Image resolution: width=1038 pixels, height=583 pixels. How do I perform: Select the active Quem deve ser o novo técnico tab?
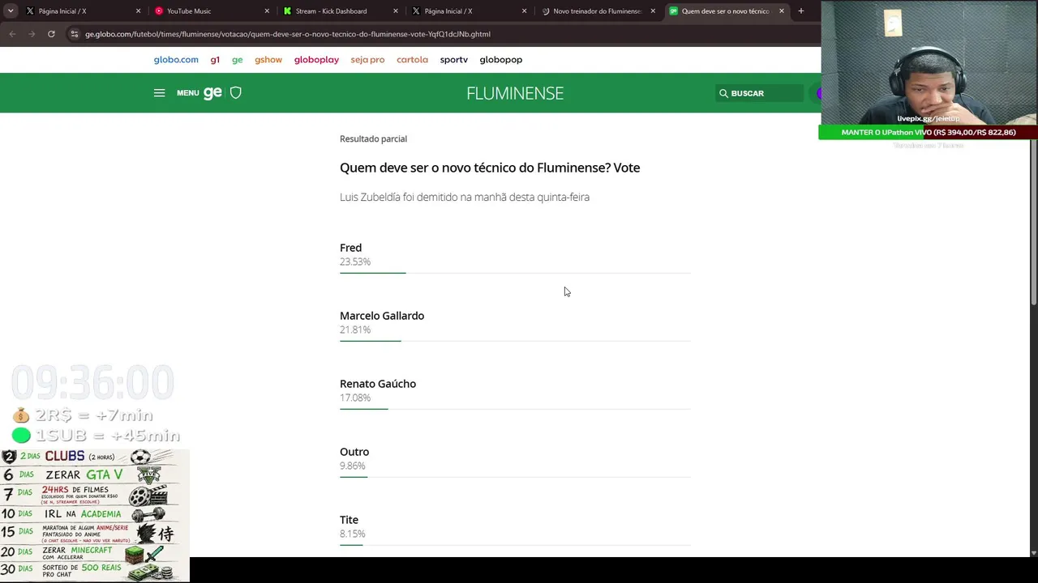(x=726, y=11)
